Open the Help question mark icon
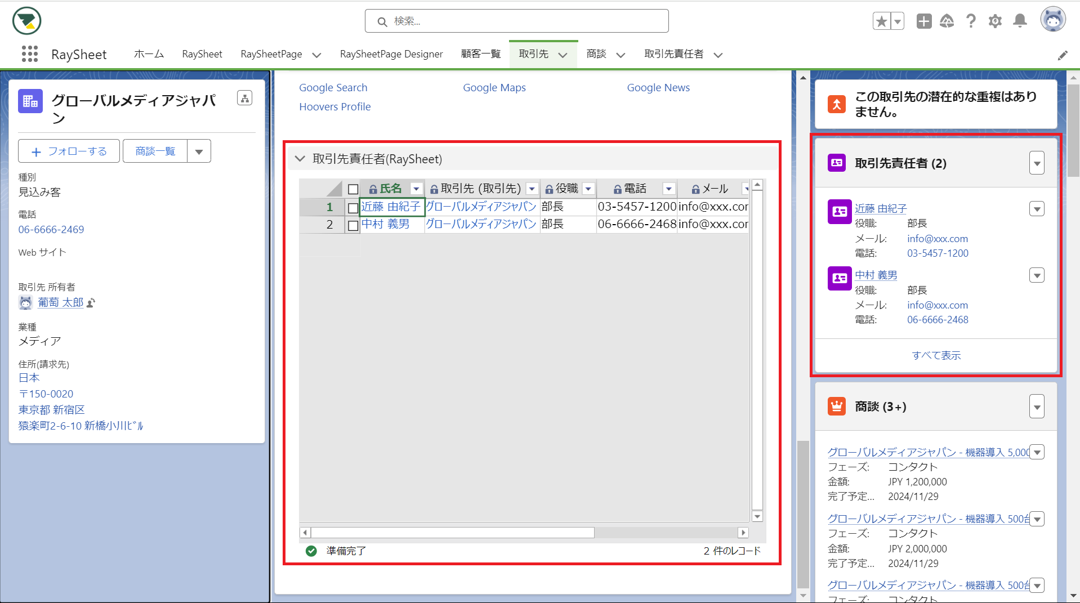The height and width of the screenshot is (603, 1080). coord(971,21)
